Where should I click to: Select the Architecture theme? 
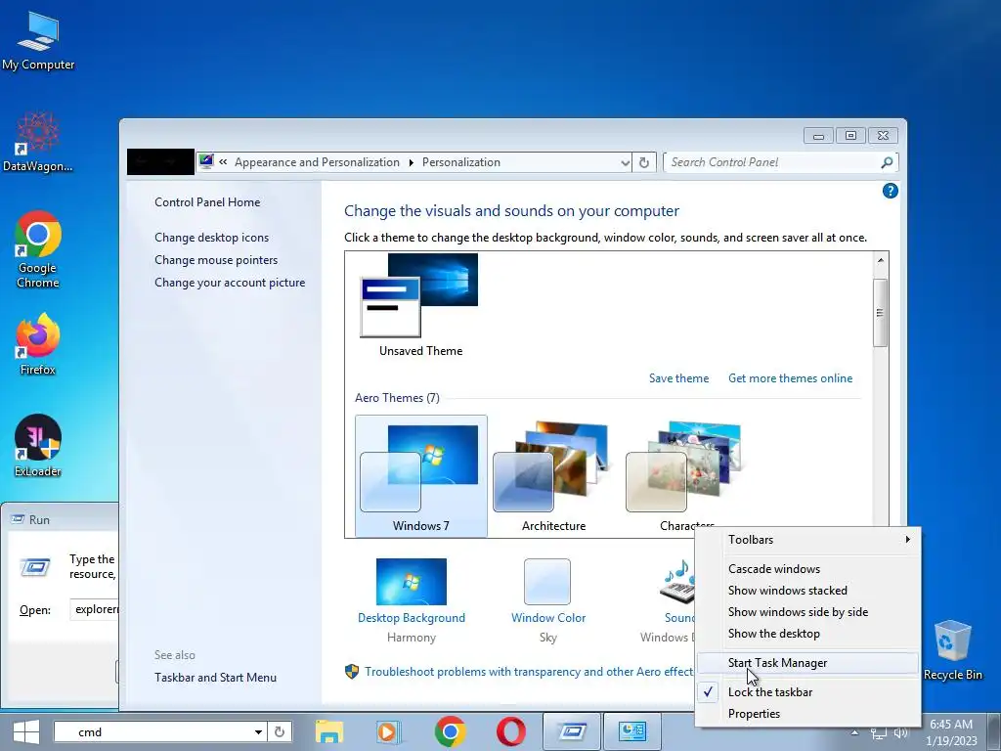coord(553,476)
